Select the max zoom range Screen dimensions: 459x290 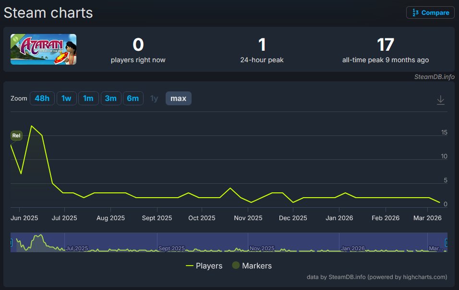[x=178, y=98]
